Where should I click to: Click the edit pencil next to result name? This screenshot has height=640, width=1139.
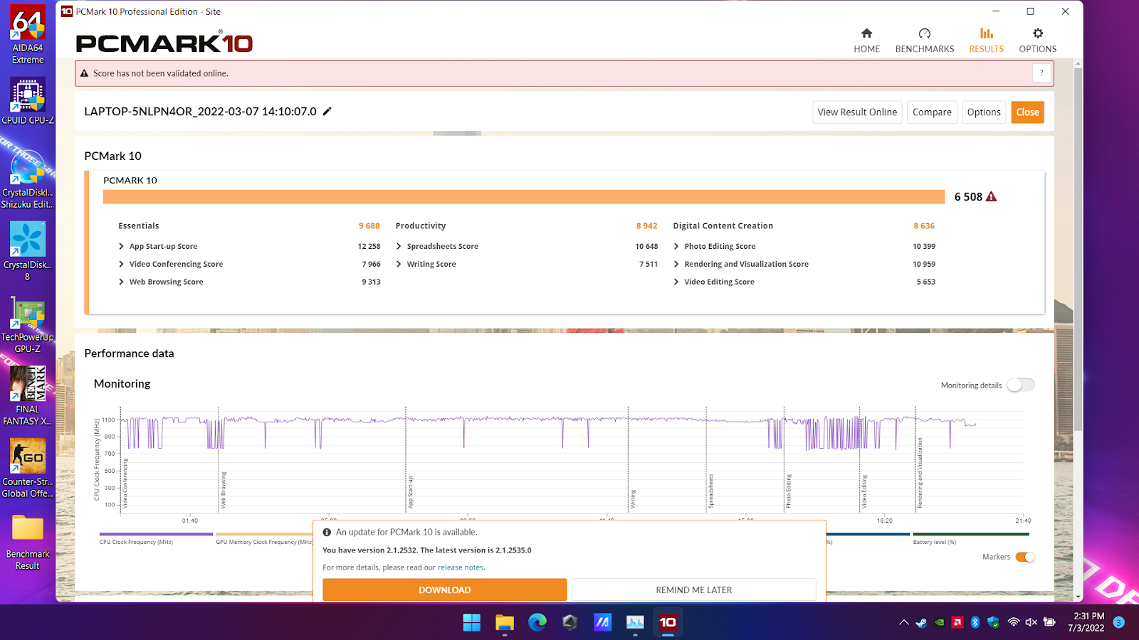[x=327, y=111]
